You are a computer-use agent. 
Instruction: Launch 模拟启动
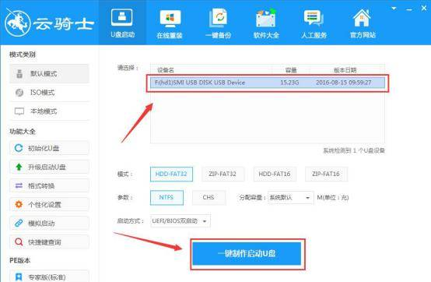click(x=50, y=223)
